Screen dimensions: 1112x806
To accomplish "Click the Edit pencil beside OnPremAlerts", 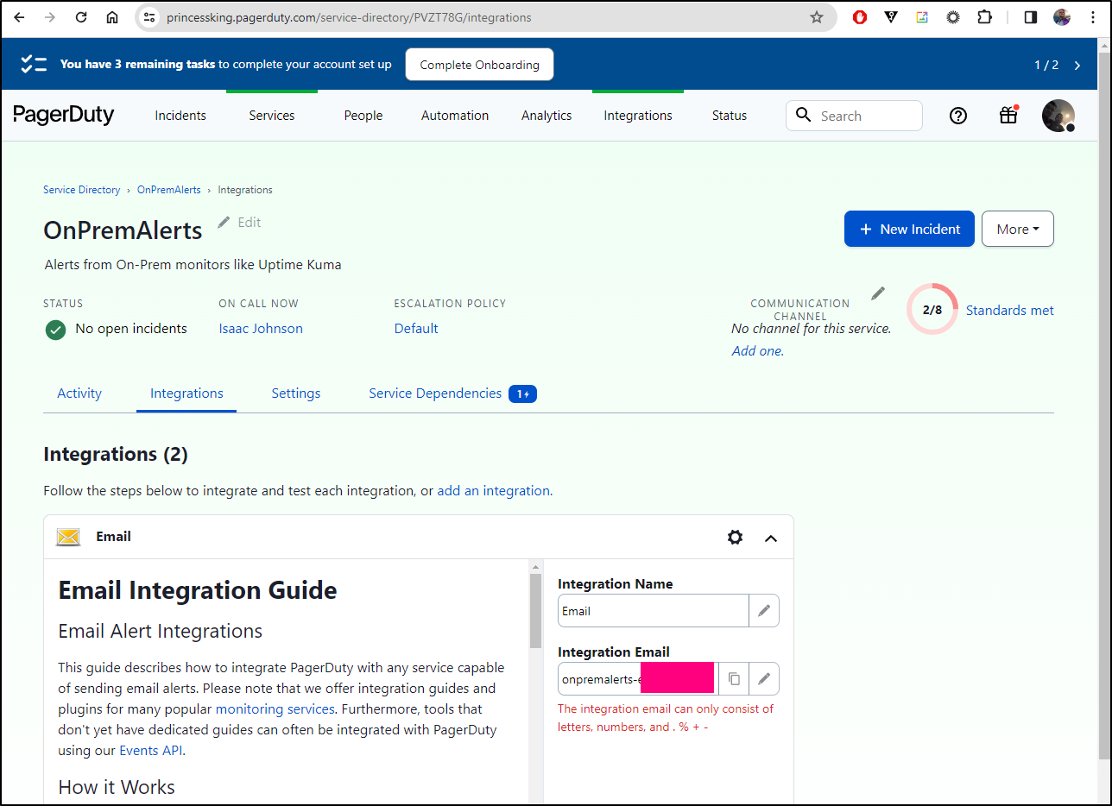I will point(239,223).
